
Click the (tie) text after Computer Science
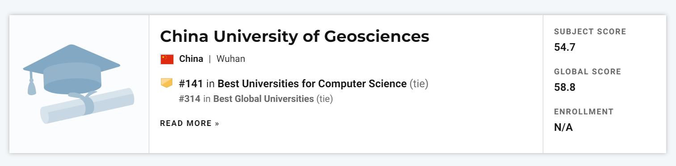[419, 83]
